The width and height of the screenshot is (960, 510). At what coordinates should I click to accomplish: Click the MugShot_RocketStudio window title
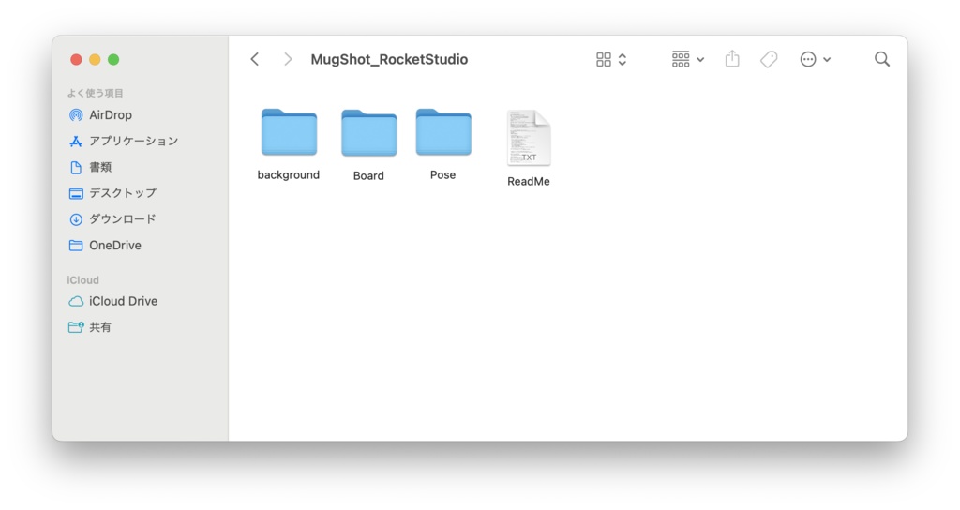point(389,59)
